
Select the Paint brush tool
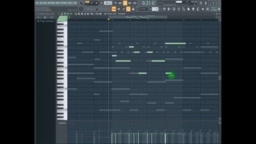[x=79, y=14]
